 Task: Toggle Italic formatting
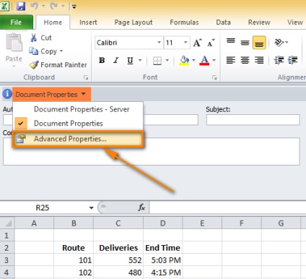pyautogui.click(x=116, y=60)
